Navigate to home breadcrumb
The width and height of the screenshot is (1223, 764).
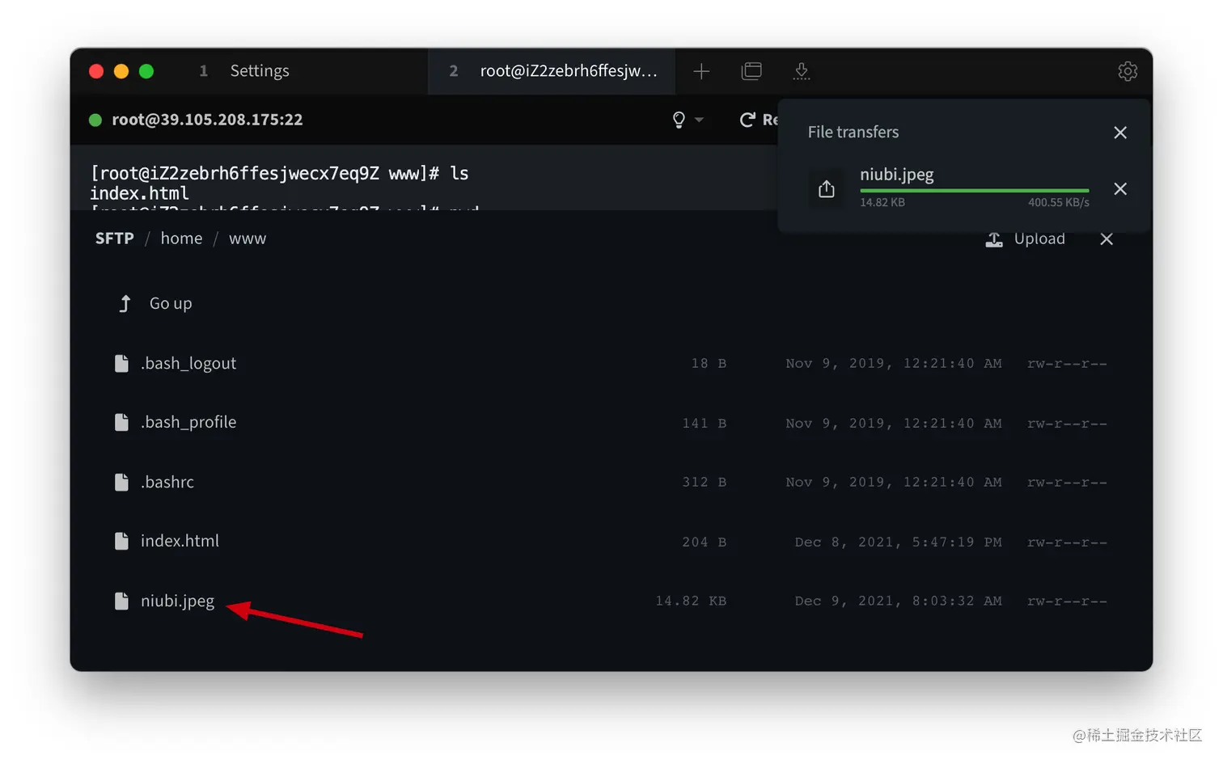(x=181, y=238)
